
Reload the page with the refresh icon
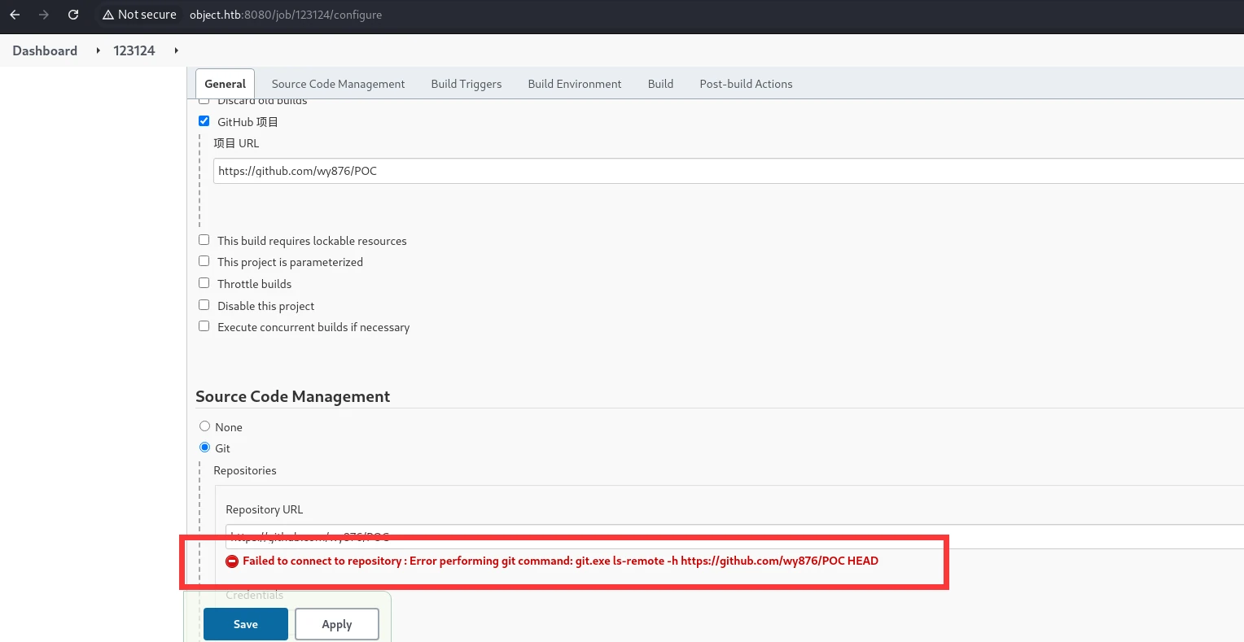[x=73, y=15]
